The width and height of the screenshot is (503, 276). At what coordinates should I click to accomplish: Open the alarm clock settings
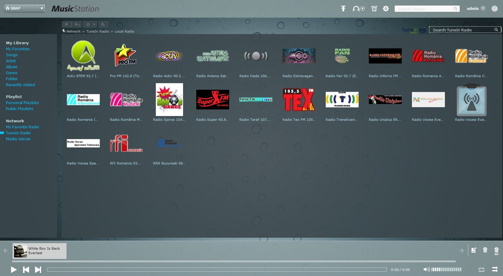pos(374,9)
